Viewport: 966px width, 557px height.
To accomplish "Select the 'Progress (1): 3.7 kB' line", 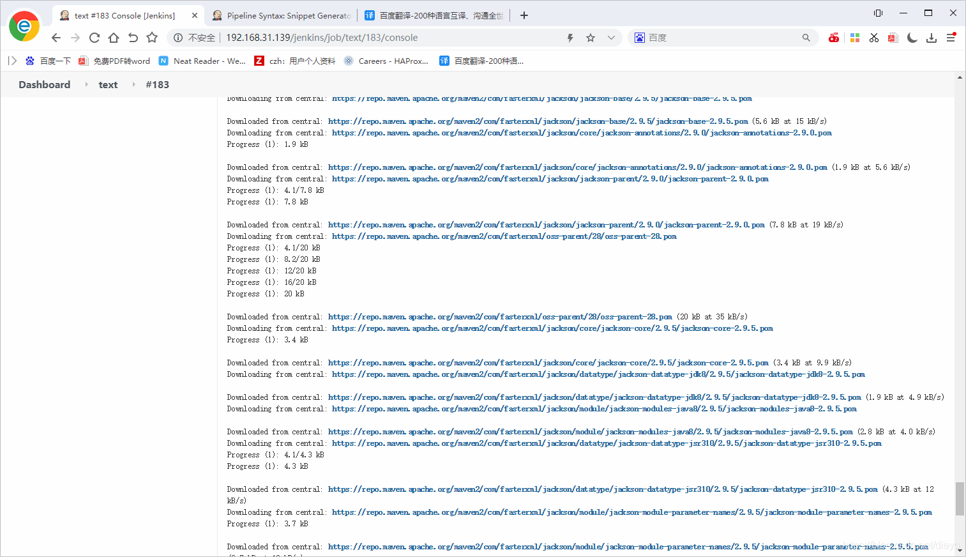I will pos(268,524).
